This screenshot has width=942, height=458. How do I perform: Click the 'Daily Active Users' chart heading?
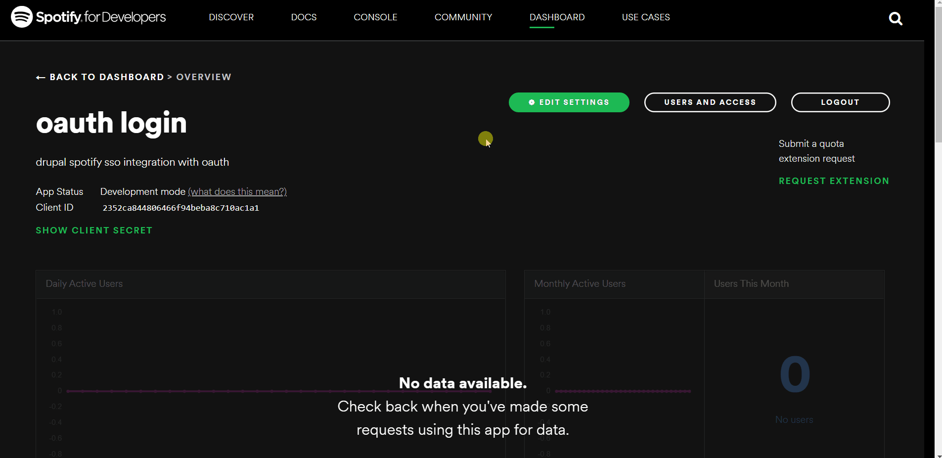coord(84,284)
